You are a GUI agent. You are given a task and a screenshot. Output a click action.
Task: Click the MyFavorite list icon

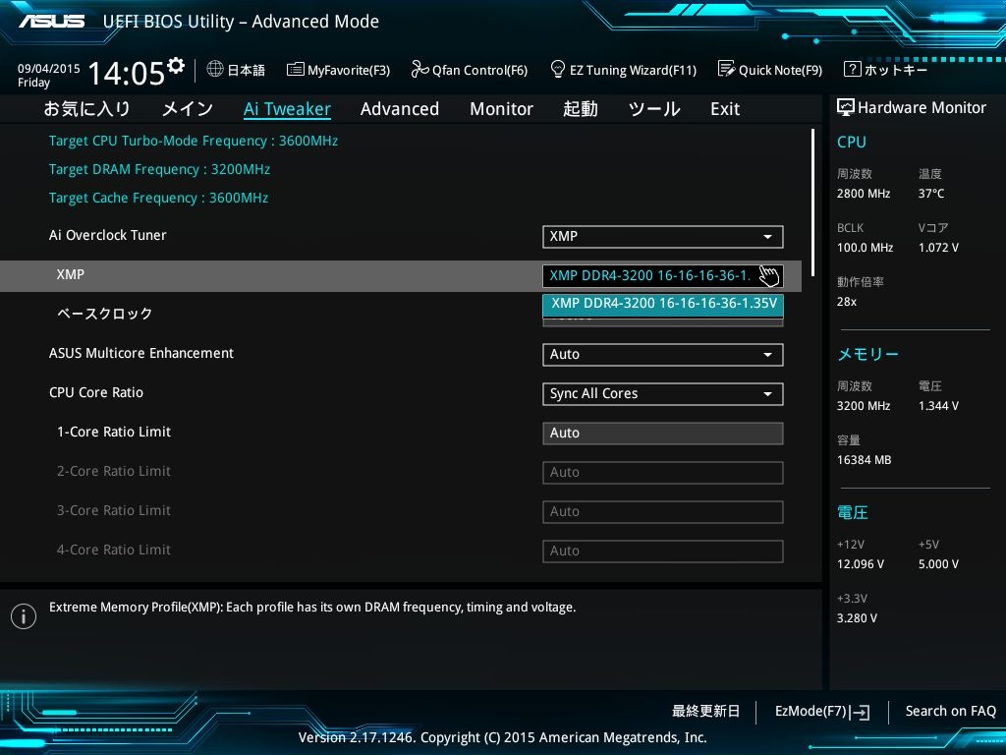point(295,70)
